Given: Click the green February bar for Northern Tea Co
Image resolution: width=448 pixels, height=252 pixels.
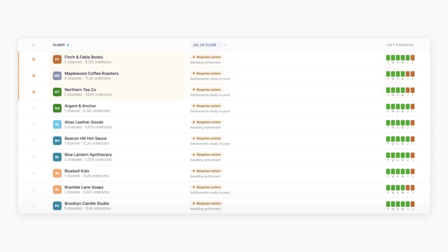Looking at the screenshot, I should [388, 90].
